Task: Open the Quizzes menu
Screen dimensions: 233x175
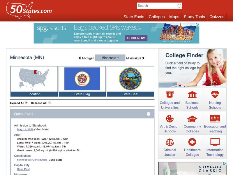Action: click(x=217, y=17)
